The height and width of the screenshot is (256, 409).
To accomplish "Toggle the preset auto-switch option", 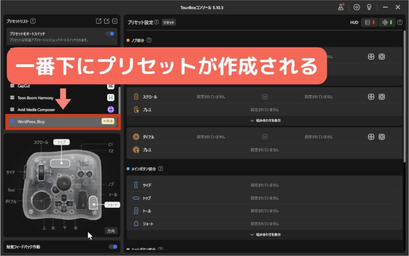I will (x=110, y=34).
